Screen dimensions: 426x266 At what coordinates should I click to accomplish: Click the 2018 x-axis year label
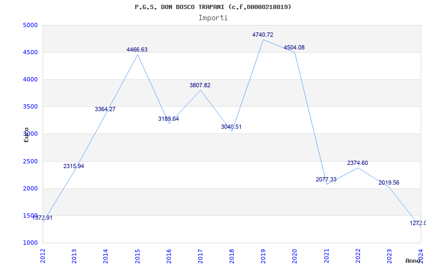point(232,256)
